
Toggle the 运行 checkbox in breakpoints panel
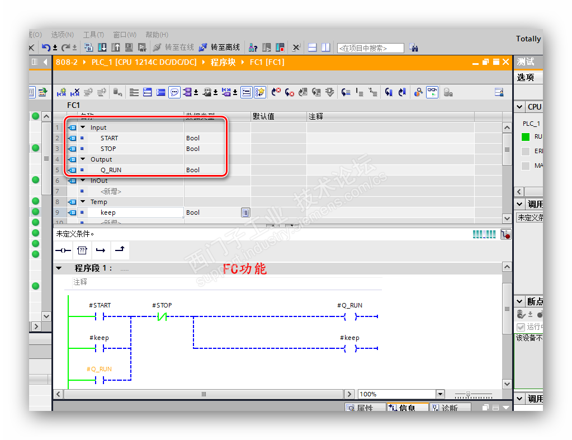[x=521, y=327]
